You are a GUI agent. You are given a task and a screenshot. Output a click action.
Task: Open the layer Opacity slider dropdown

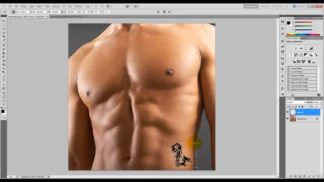pyautogui.click(x=320, y=102)
